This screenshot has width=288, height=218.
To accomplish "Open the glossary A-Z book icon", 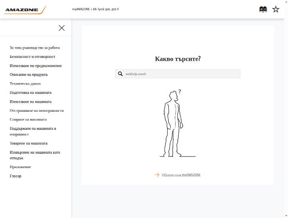I will tap(263, 9).
